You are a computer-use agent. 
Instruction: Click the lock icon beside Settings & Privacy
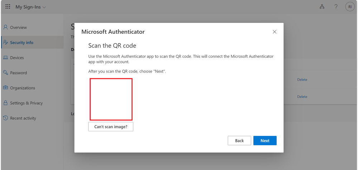coord(5,103)
